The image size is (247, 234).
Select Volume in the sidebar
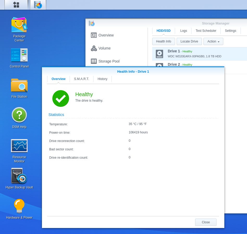pos(101,48)
